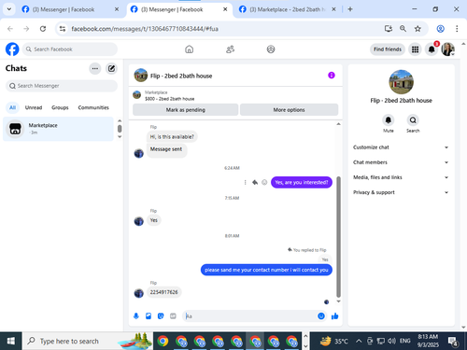The width and height of the screenshot is (467, 350).
Task: Click the conversation vertical scrollbar
Action: pos(338,237)
